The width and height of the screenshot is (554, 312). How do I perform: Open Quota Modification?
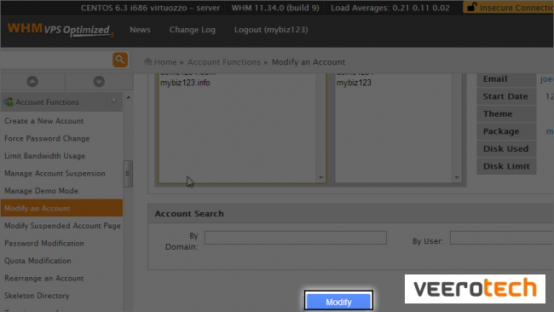pyautogui.click(x=38, y=261)
